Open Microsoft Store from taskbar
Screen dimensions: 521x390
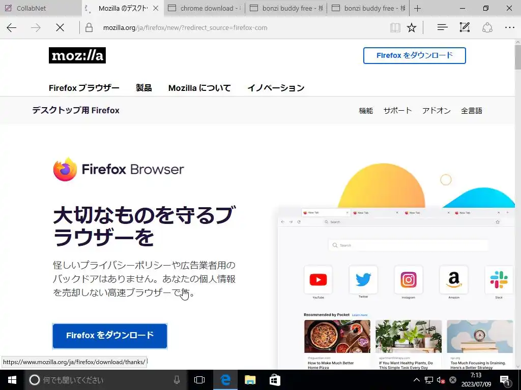click(275, 380)
